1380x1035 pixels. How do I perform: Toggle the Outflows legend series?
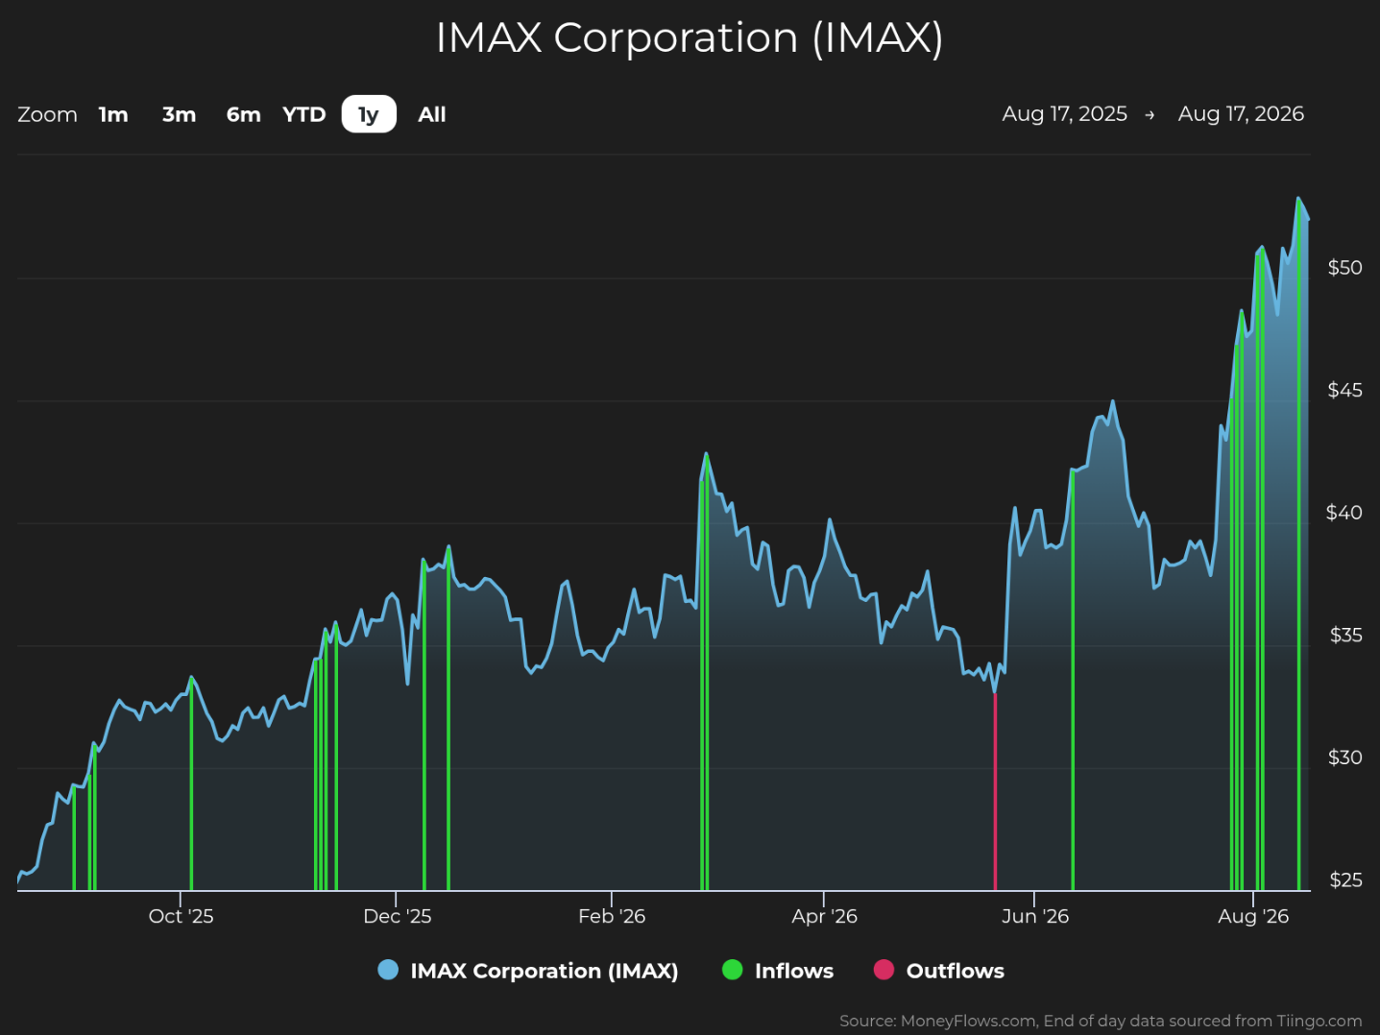pos(939,971)
